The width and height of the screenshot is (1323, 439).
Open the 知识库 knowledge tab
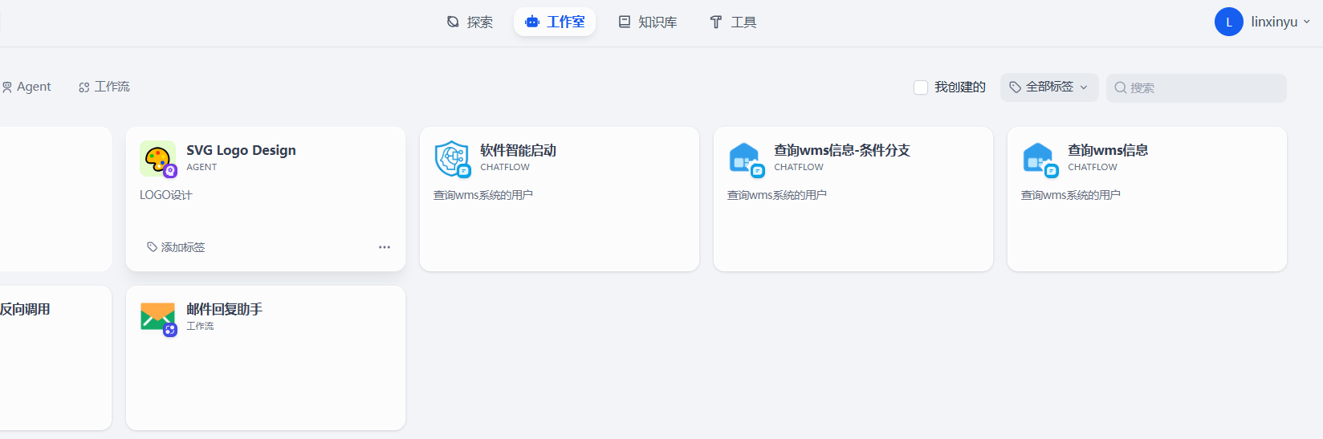click(647, 22)
